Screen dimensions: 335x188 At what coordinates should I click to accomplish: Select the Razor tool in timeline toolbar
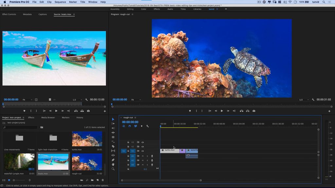point(113,146)
